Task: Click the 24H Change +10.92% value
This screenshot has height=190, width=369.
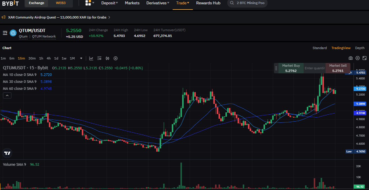Action: pos(96,36)
